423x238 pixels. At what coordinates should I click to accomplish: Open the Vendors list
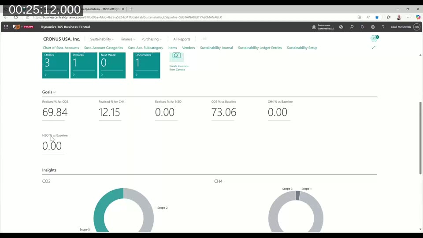pos(188,48)
